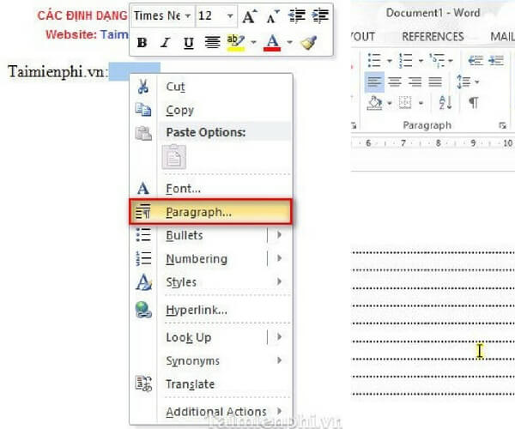Screen dimensions: 515x429
Task: Click the Shrink Font icon
Action: coord(273,16)
